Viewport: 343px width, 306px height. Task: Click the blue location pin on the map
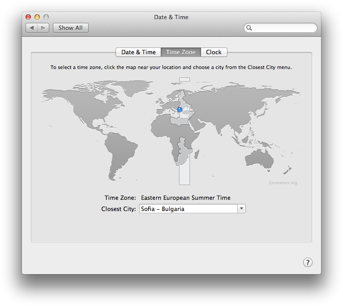(x=180, y=110)
